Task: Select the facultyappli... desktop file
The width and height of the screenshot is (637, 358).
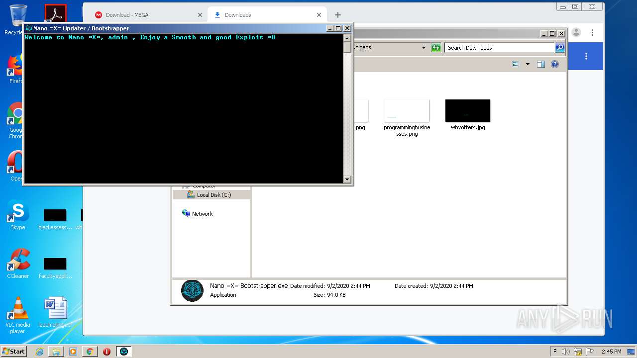Action: 55,268
